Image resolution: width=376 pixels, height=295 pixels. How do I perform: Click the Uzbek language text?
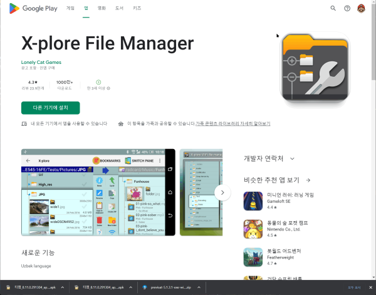click(x=36, y=266)
